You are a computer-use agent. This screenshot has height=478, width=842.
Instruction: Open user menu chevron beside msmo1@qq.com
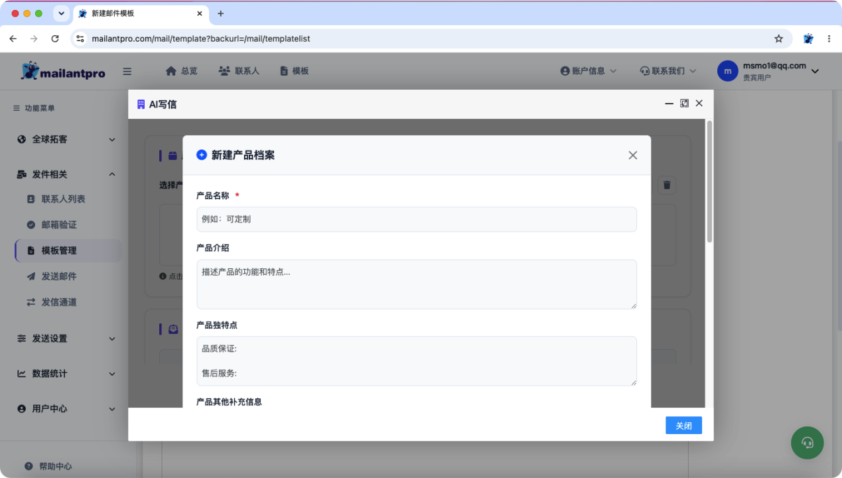tap(815, 71)
